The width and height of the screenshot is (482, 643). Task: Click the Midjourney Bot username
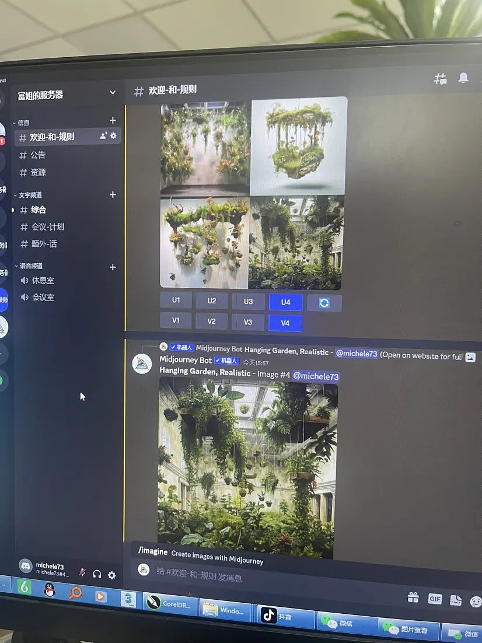click(x=185, y=359)
